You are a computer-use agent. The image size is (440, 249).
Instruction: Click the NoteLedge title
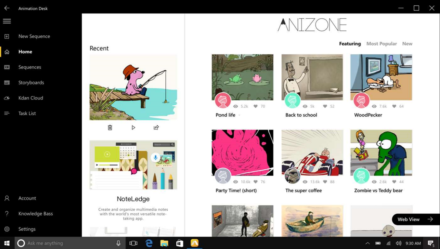133,199
